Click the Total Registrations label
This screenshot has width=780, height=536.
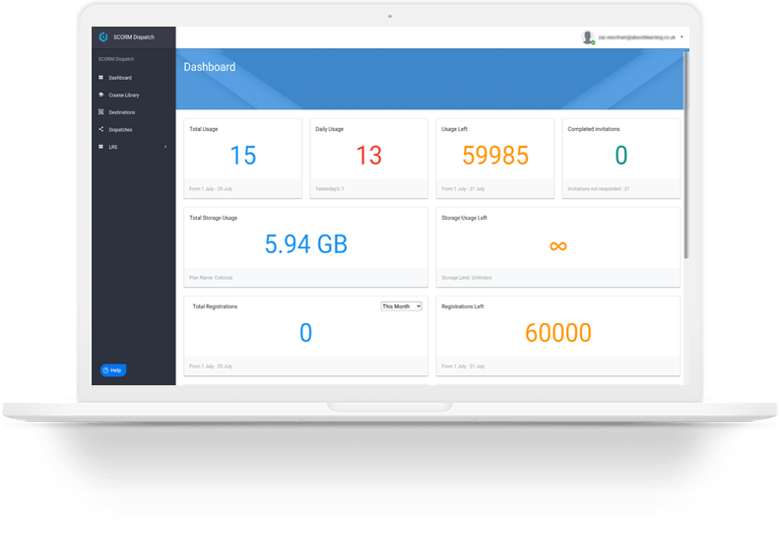coord(215,306)
